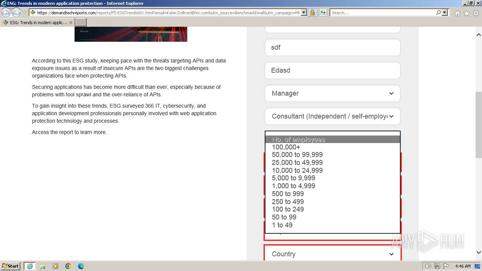Click the input field containing 'Edasd'

(x=333, y=70)
